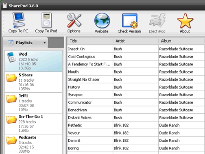Open About via the star icon
The image size is (205, 154).
pyautogui.click(x=185, y=20)
